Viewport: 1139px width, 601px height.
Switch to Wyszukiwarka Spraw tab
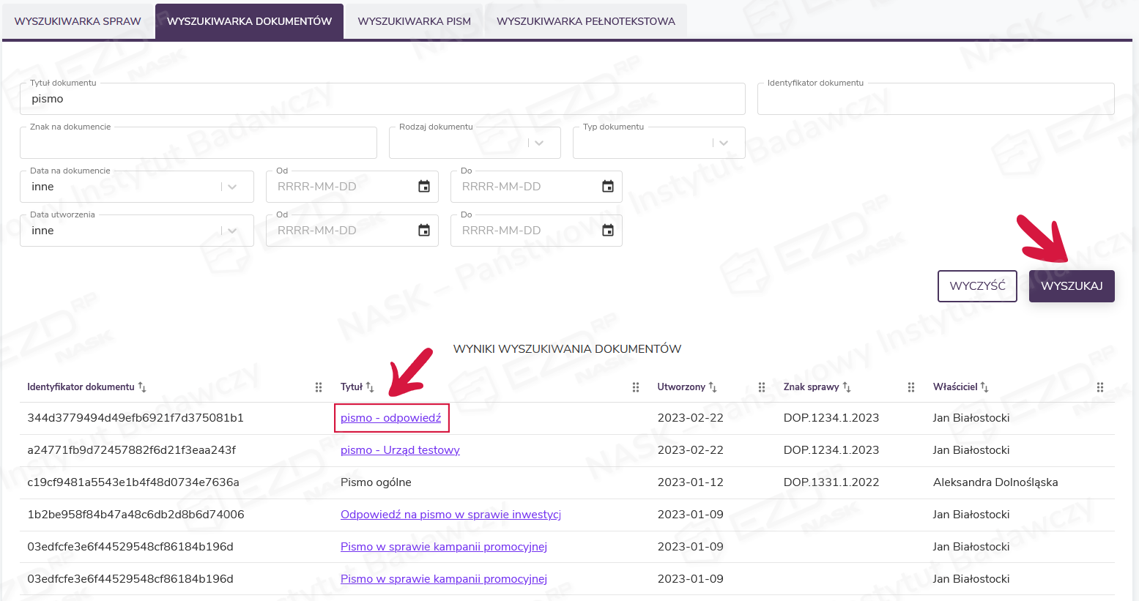(x=78, y=21)
